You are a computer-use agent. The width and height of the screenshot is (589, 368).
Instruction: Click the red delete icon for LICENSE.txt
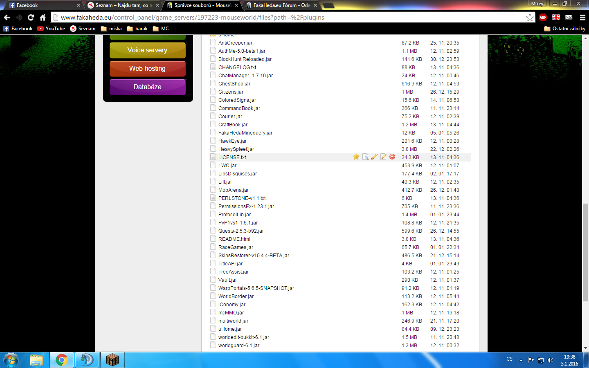[392, 157]
